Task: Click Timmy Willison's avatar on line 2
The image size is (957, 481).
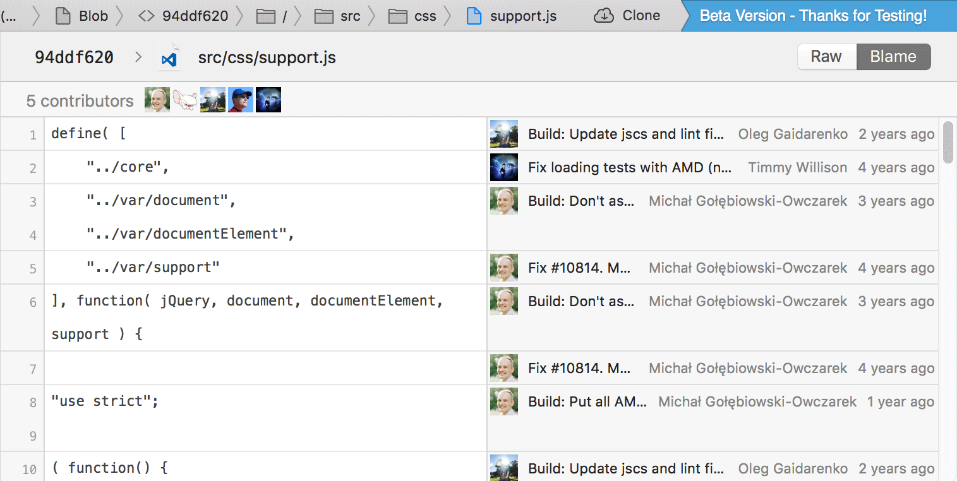Action: click(504, 167)
